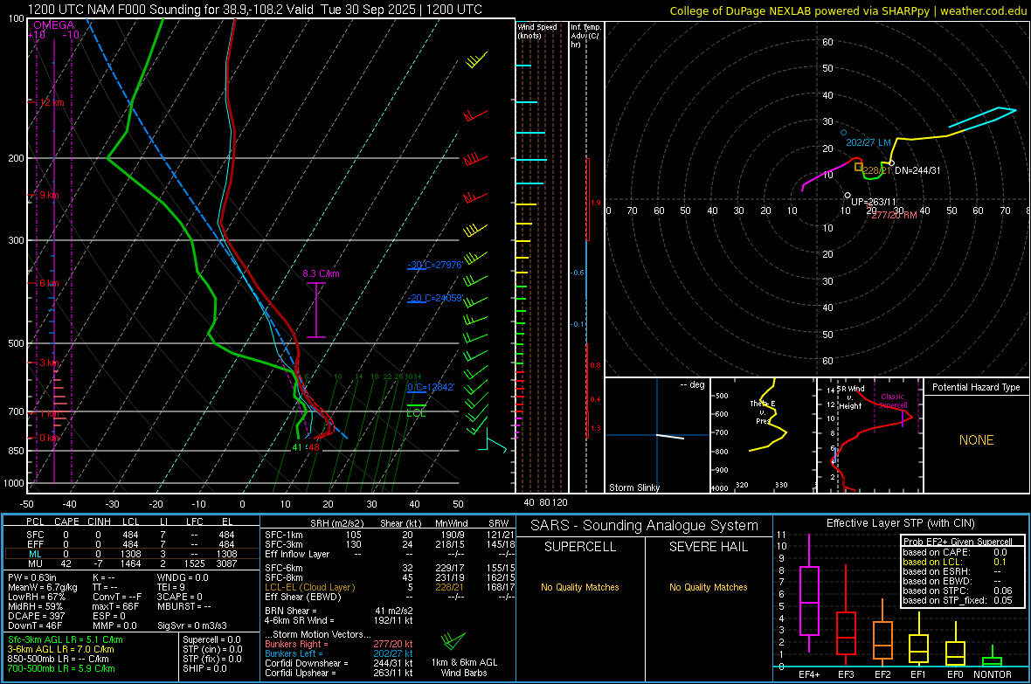Click the SUPERCELL column heading

point(580,547)
